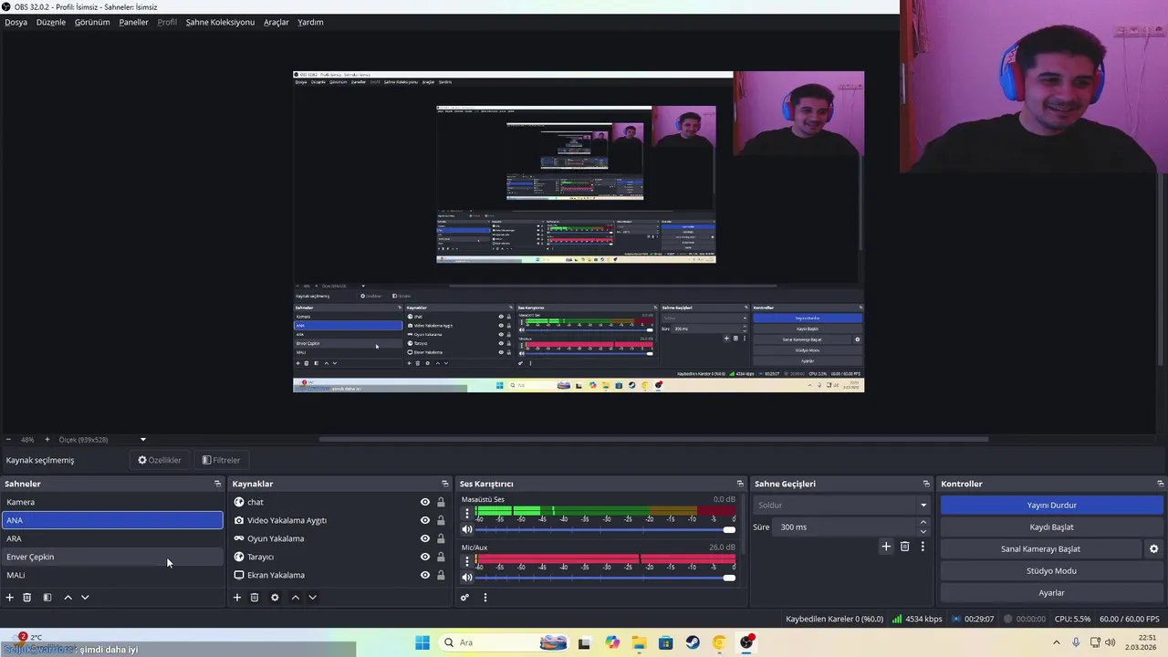Enable Stüdyo Modu
The image size is (1168, 657).
click(x=1051, y=571)
